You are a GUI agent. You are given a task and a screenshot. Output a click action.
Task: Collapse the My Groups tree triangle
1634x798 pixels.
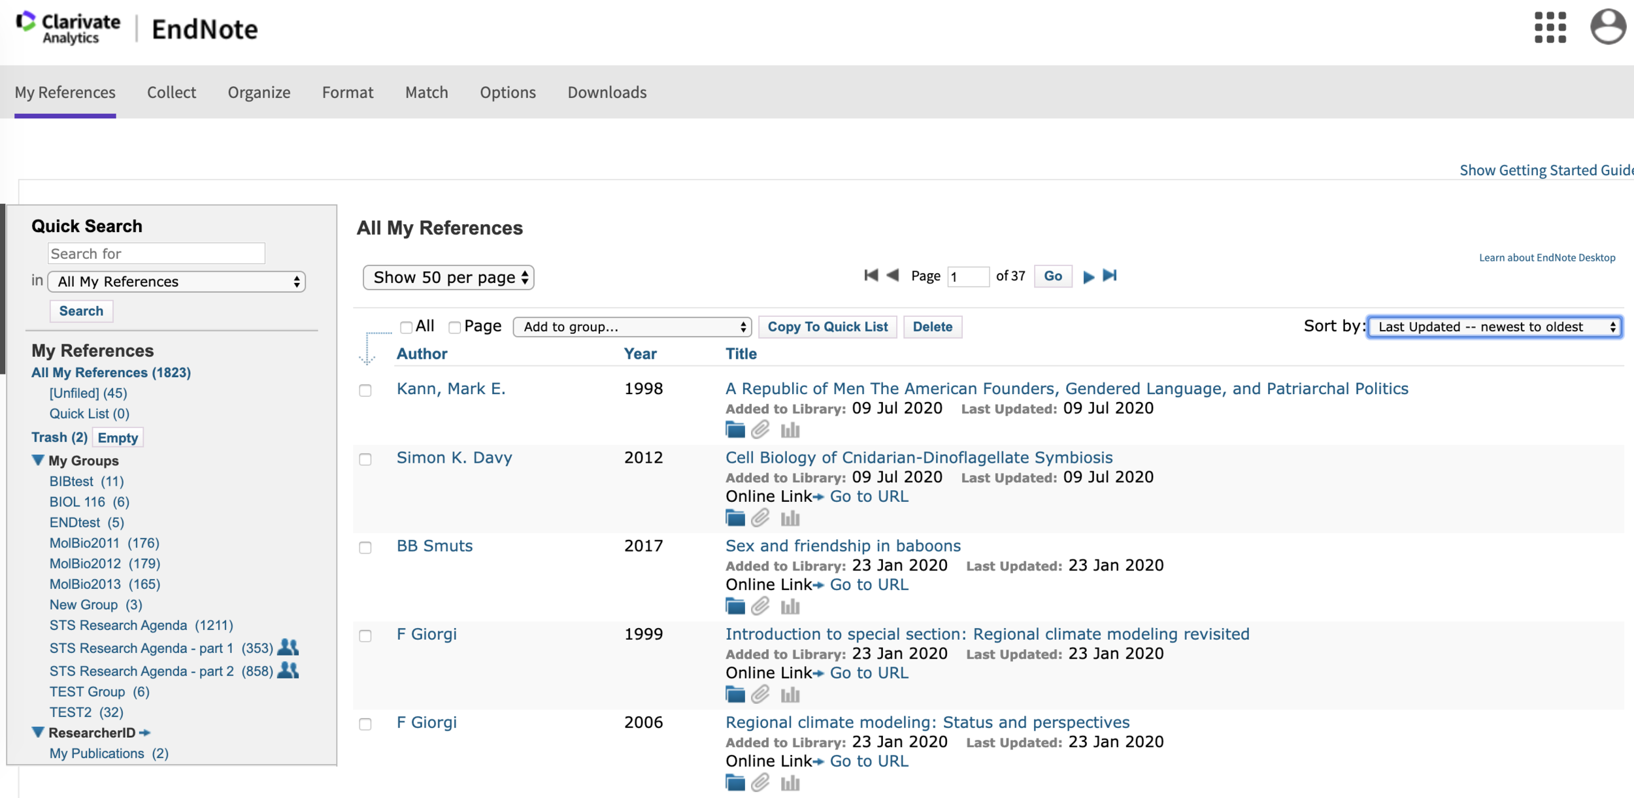38,461
